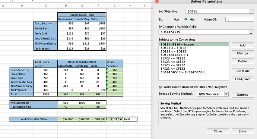
Task: Click Fusco Security's $58 Sacramento rate
Action: click(x=66, y=23)
